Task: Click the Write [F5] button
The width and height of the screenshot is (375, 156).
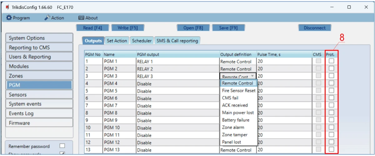Action: tap(127, 28)
